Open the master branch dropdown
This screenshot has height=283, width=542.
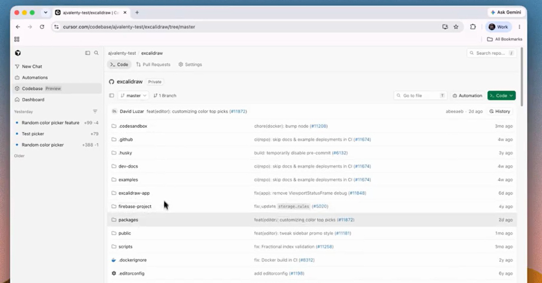[x=134, y=96]
